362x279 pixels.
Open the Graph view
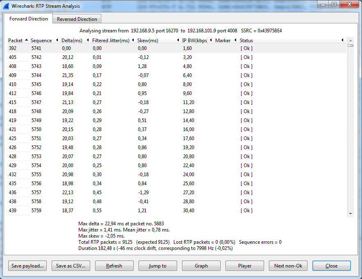pos(201,266)
